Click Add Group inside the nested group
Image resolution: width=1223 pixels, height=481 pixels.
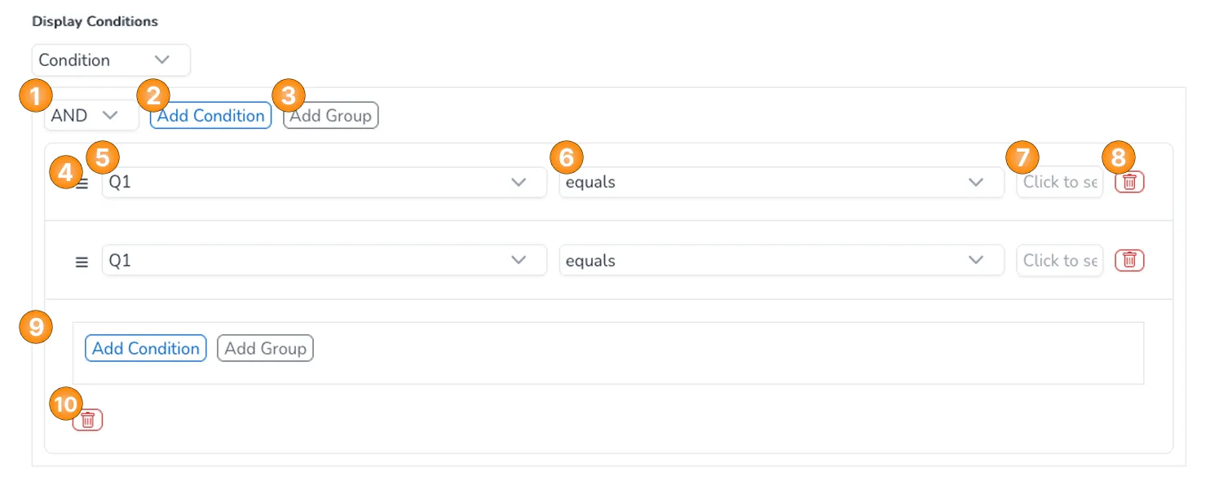click(x=265, y=348)
